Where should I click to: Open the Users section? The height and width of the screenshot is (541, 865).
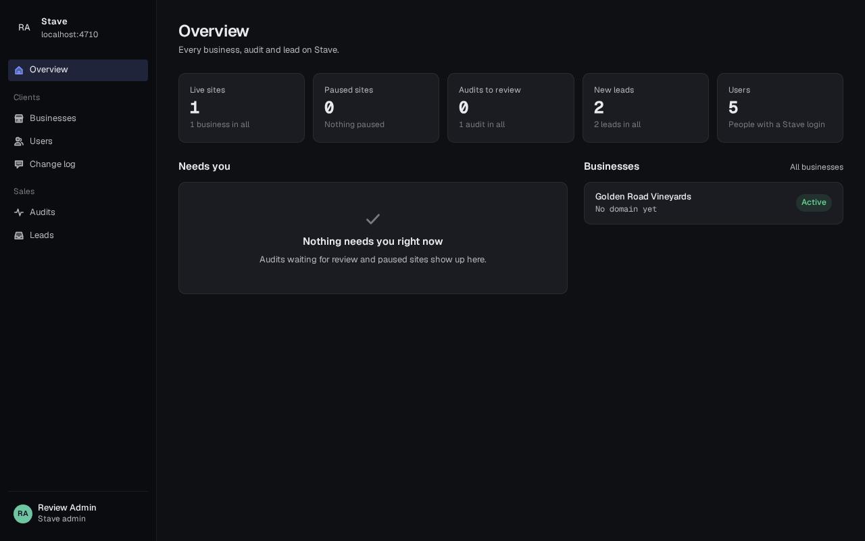[x=78, y=142]
